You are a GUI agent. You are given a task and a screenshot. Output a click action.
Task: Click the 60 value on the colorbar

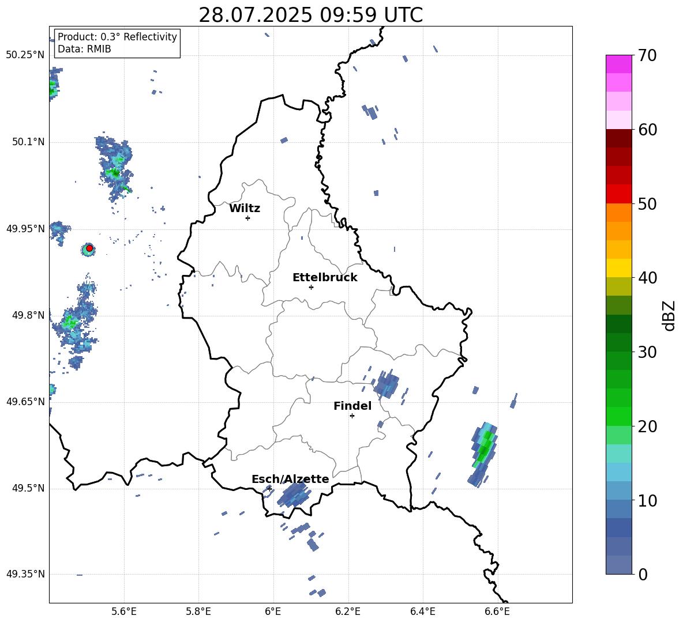coord(647,130)
